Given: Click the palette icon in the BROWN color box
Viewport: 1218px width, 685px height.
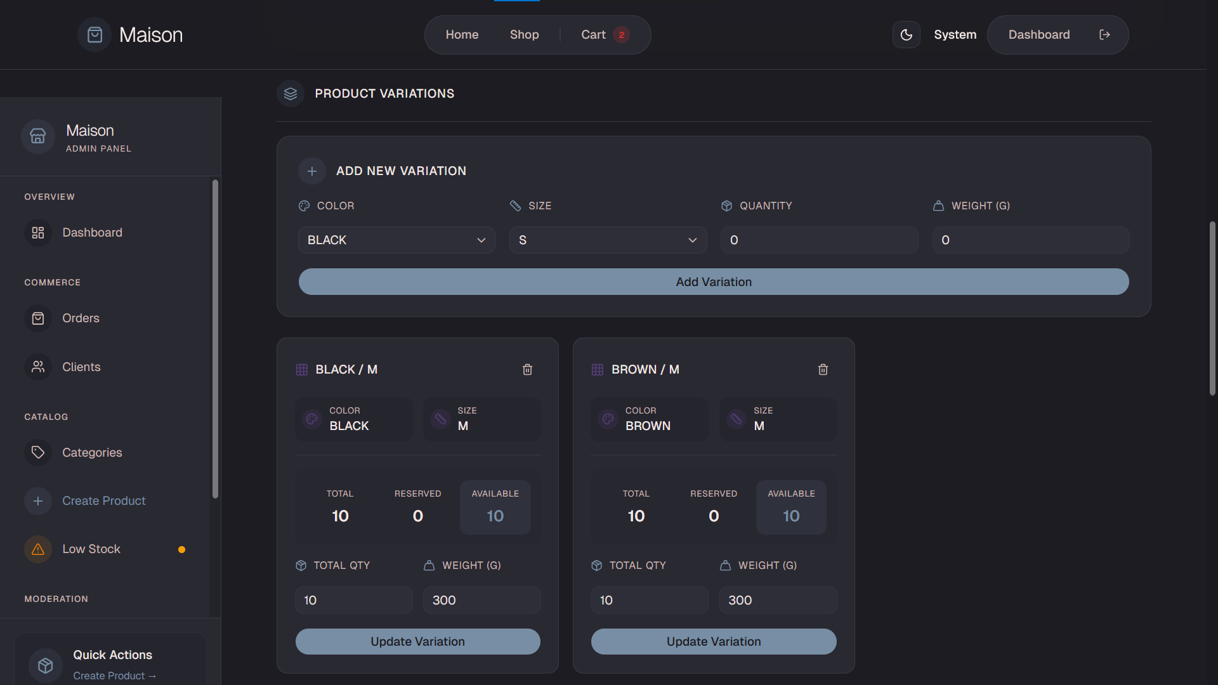Looking at the screenshot, I should pos(608,419).
